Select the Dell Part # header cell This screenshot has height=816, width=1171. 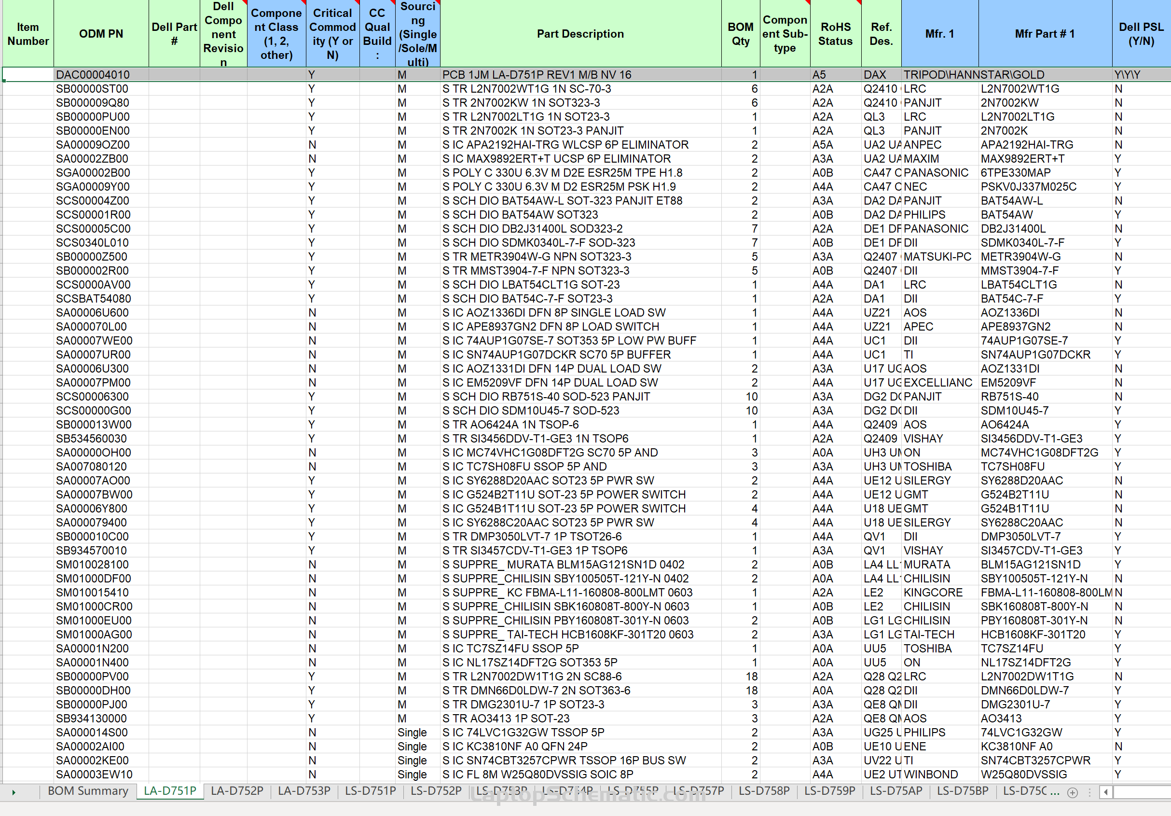pyautogui.click(x=175, y=34)
